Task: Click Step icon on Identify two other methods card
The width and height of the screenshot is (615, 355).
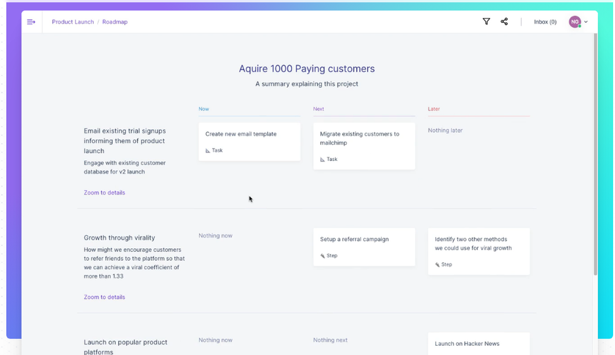Action: coord(437,265)
